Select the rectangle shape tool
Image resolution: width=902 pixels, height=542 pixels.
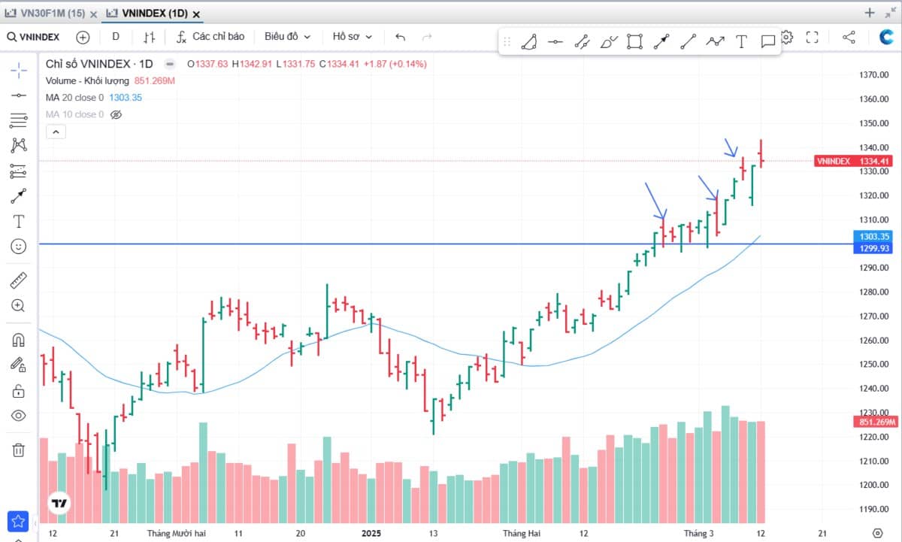tap(635, 42)
